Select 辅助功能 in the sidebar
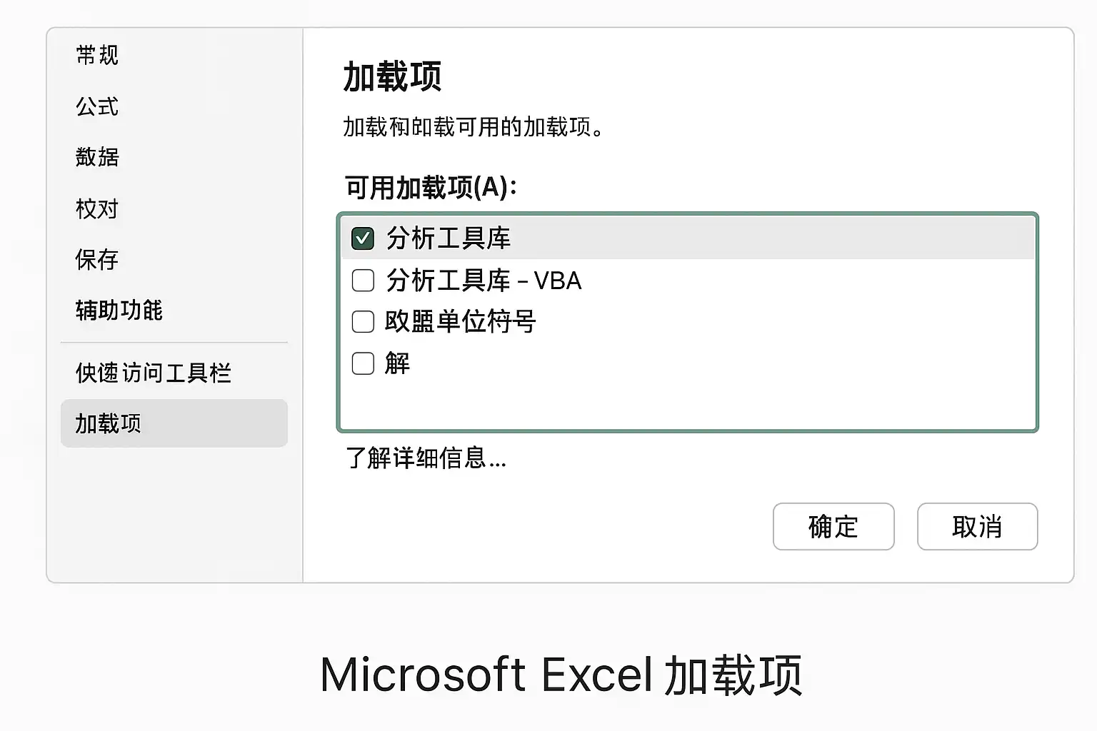The width and height of the screenshot is (1097, 731). (x=119, y=311)
